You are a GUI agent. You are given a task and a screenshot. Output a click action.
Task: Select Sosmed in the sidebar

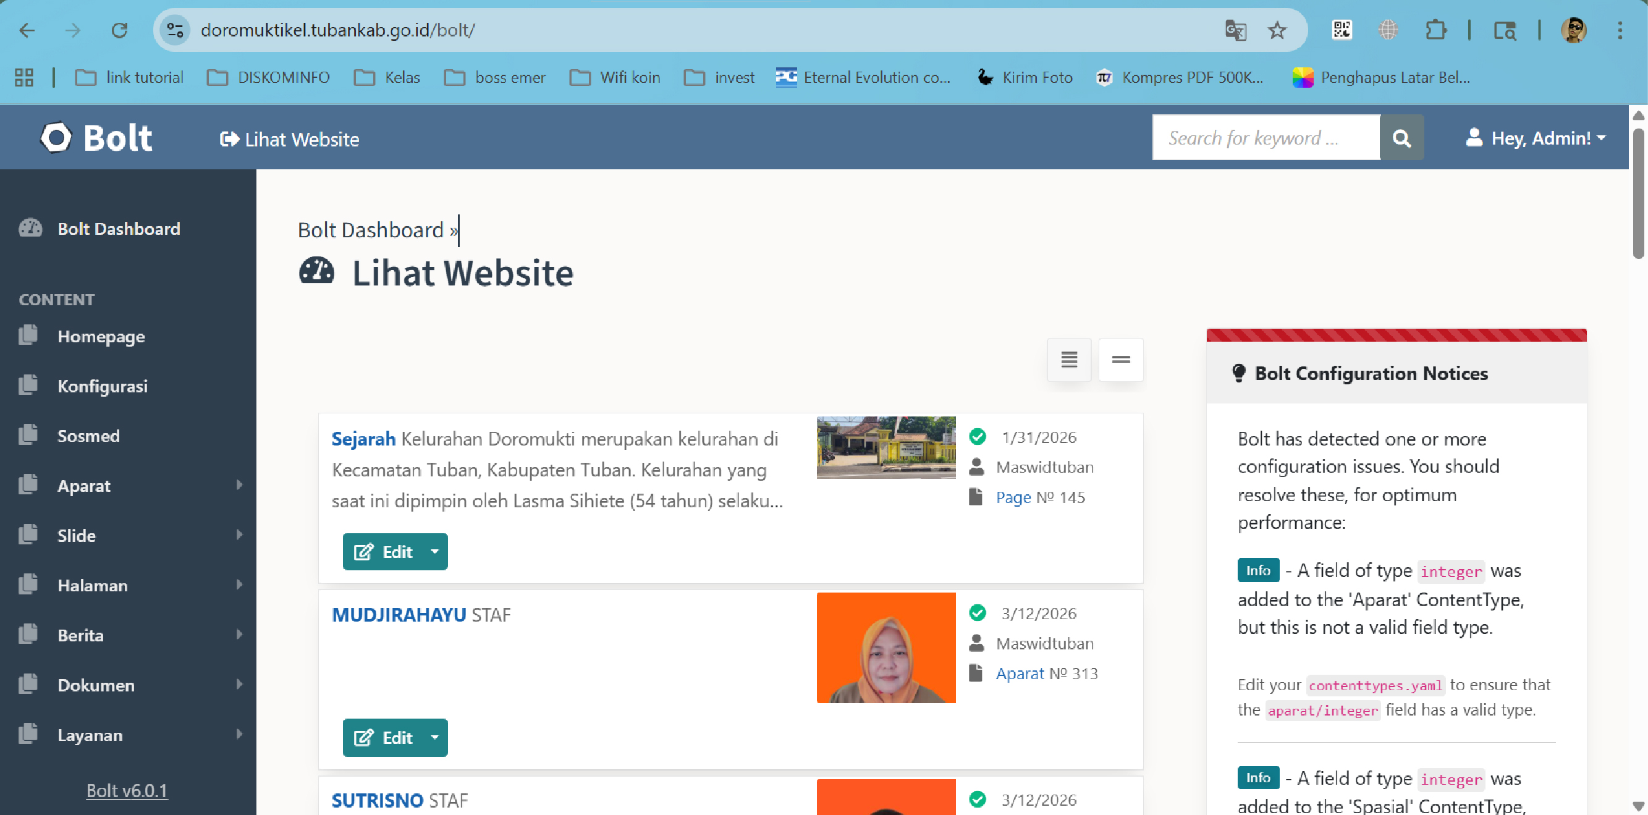click(x=88, y=436)
